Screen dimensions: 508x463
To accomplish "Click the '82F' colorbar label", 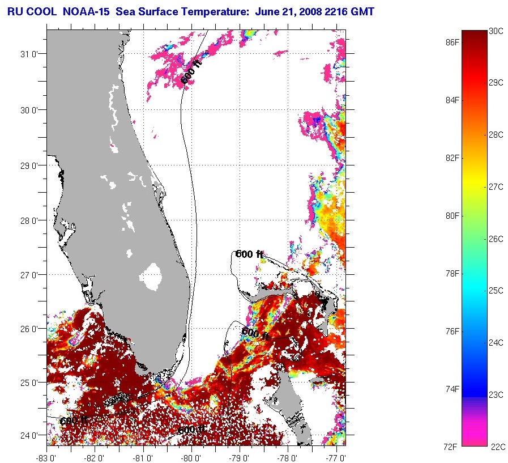I will tap(452, 158).
